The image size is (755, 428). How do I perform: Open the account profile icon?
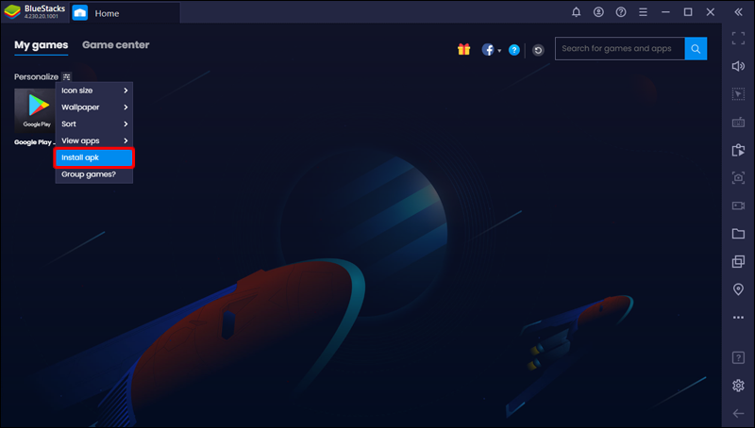pos(598,12)
